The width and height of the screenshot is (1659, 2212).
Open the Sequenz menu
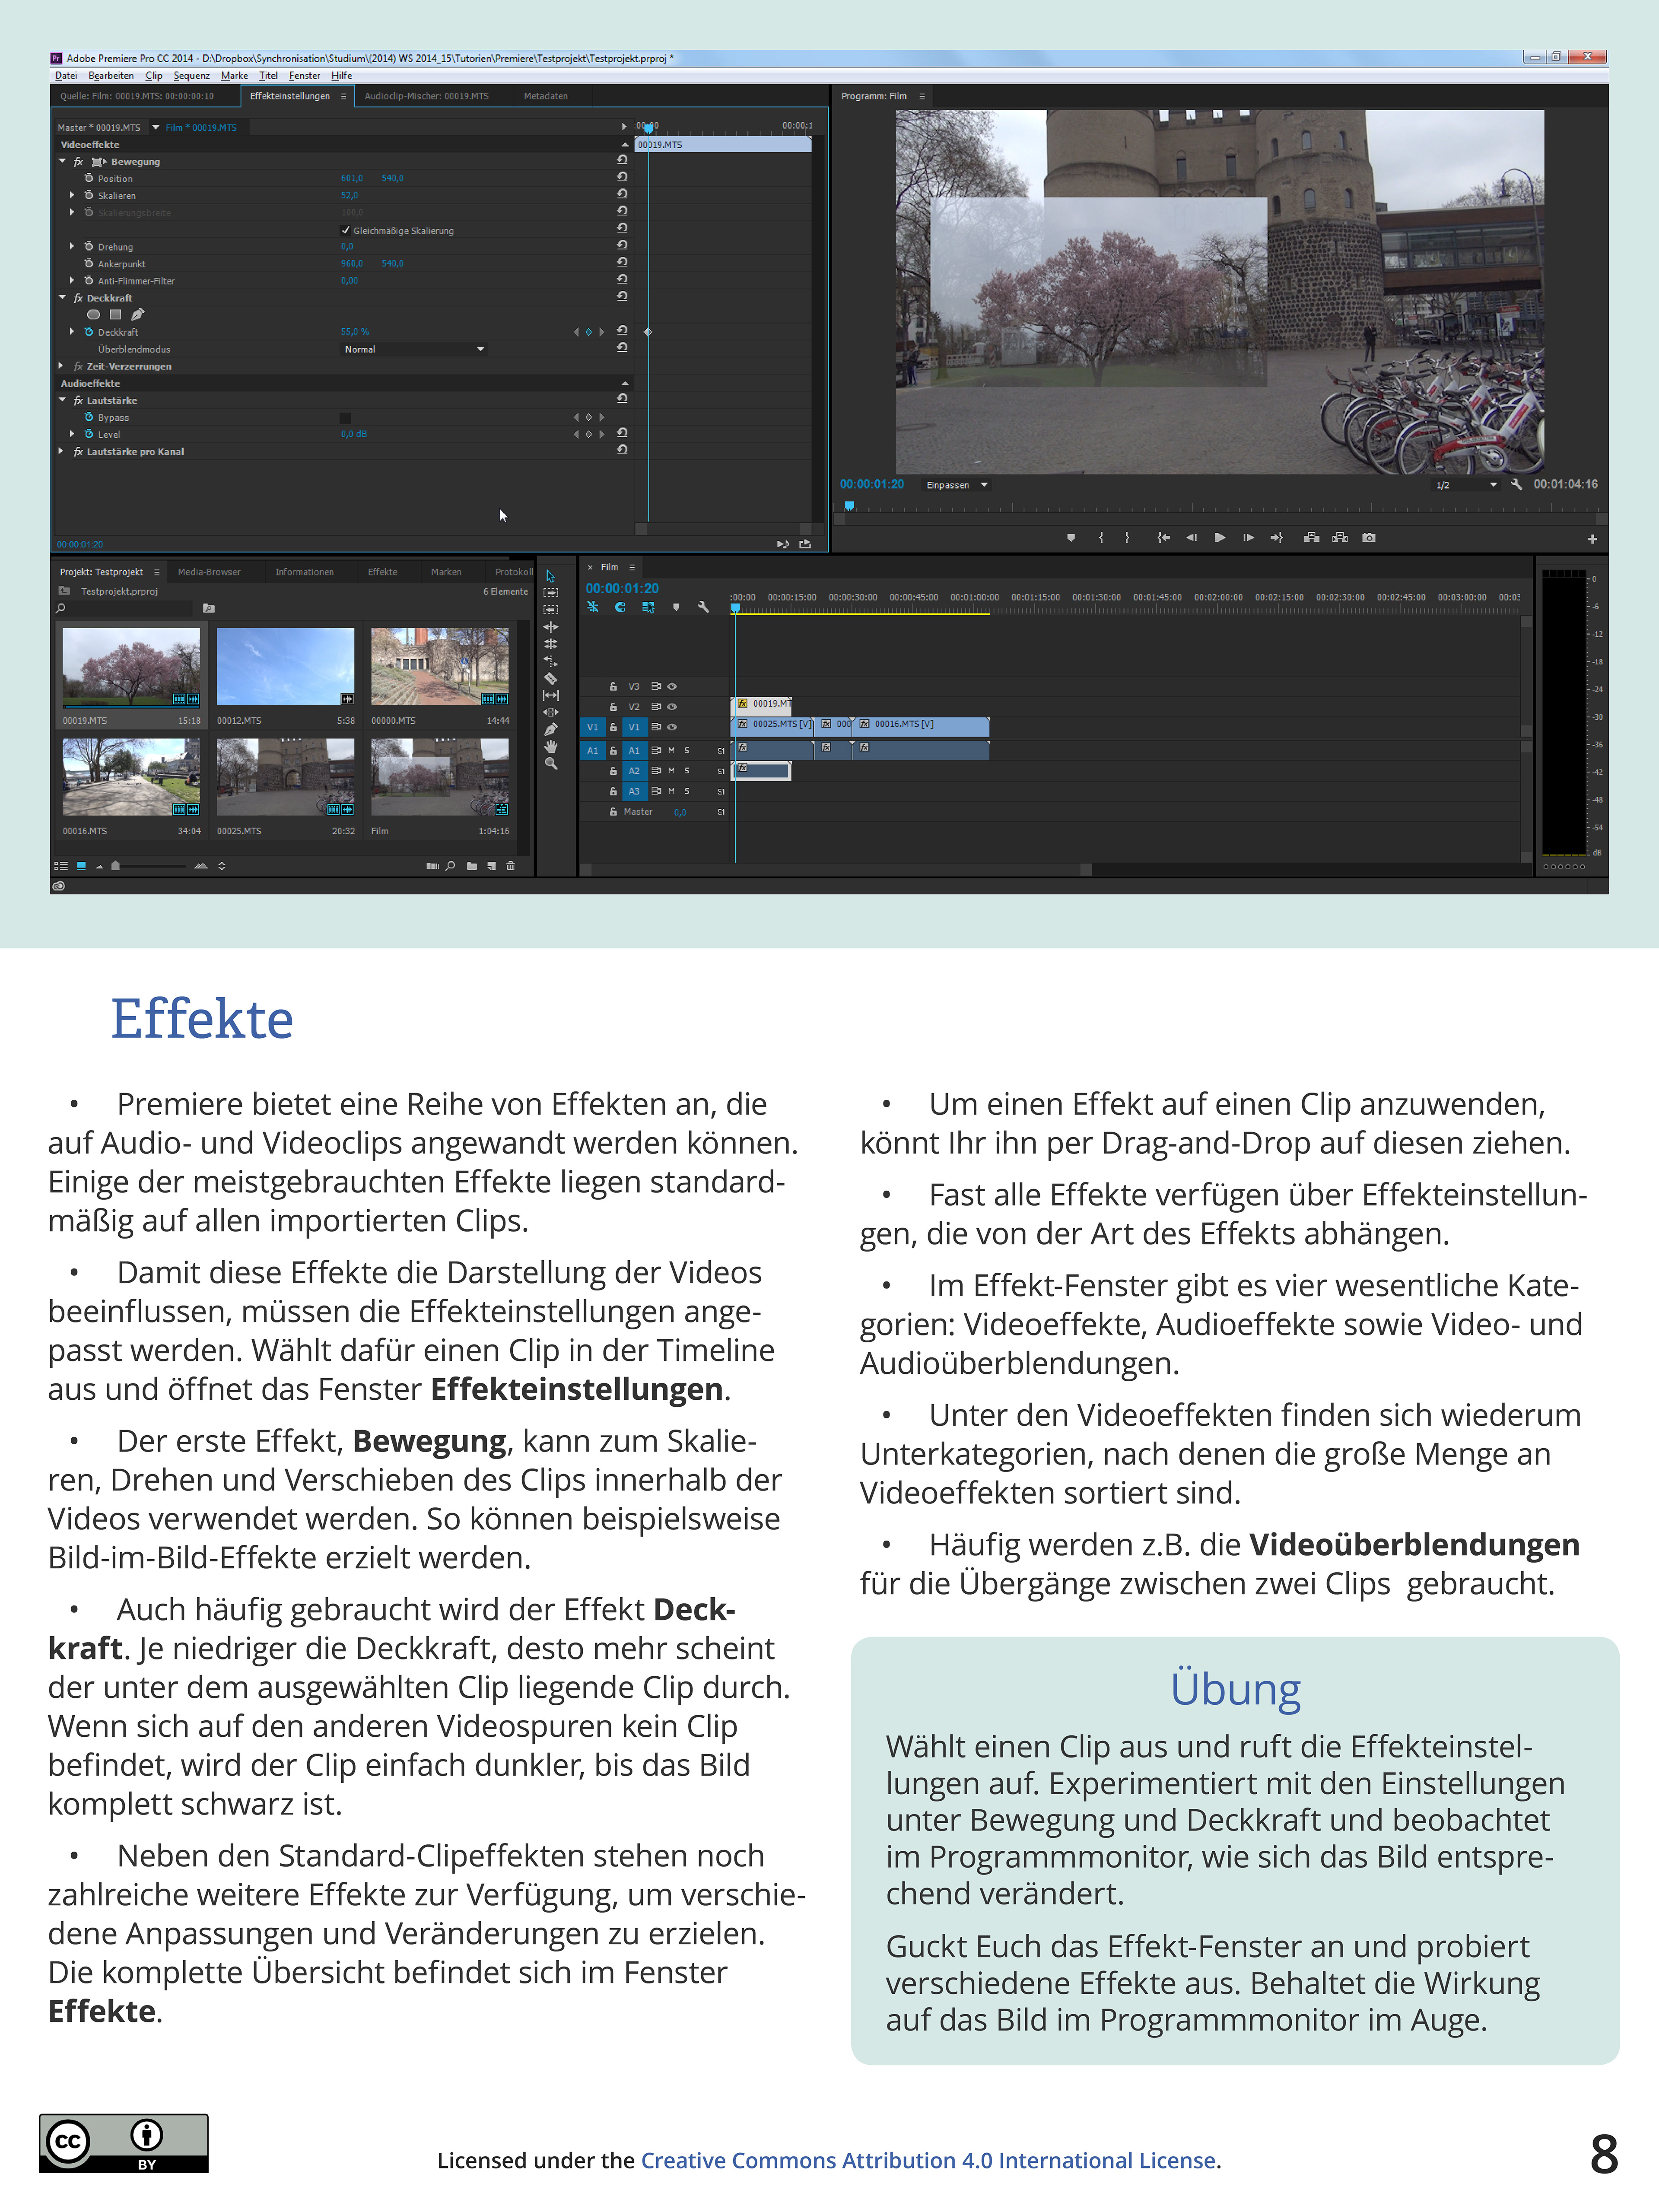coord(191,76)
